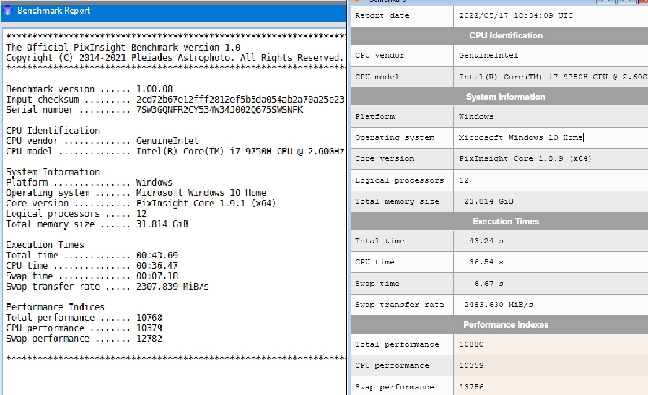Image resolution: width=648 pixels, height=395 pixels.
Task: Click the swap transfer rate cell '2483.630 MiB/s'
Action: [551, 305]
